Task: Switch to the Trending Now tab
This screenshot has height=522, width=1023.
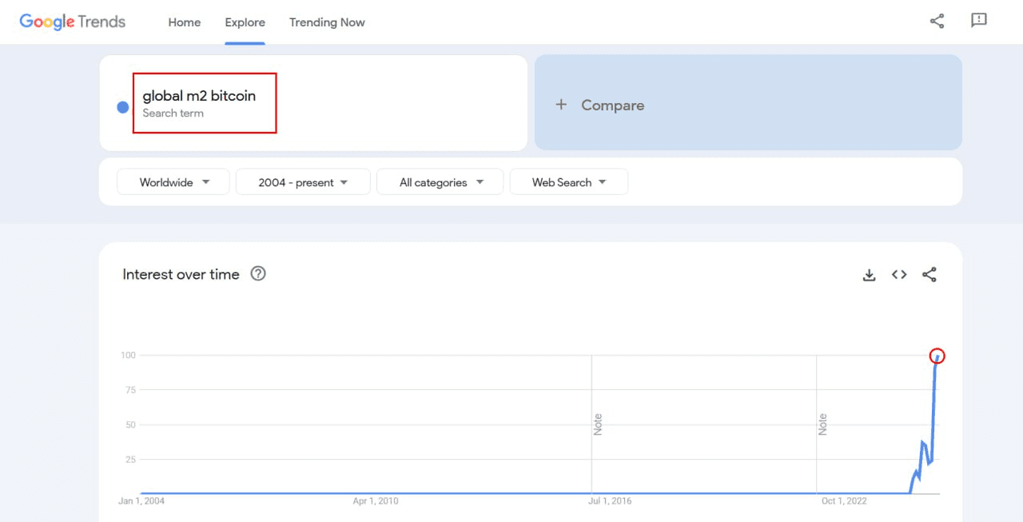Action: click(x=327, y=22)
